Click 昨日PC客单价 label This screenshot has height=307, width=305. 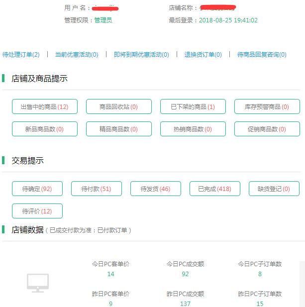(110, 294)
